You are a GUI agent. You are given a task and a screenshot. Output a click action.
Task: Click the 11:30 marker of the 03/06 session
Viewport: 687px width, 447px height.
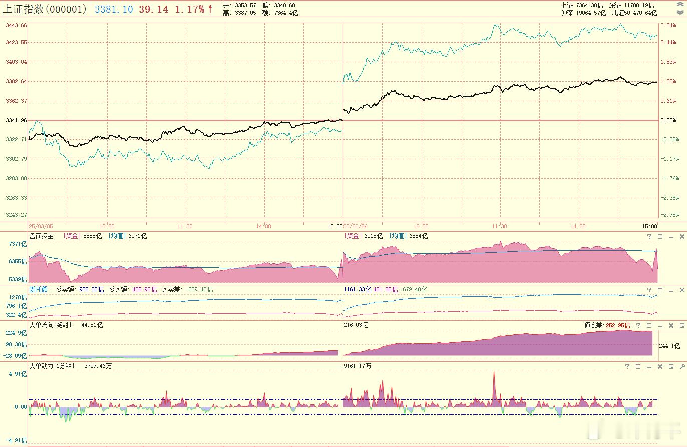pyautogui.click(x=499, y=226)
